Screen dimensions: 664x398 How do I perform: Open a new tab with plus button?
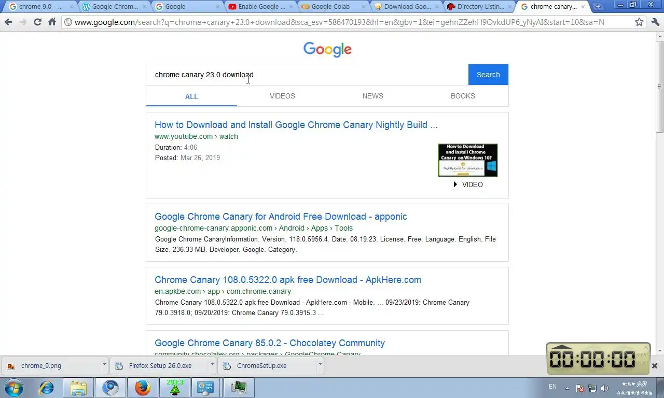click(x=598, y=7)
